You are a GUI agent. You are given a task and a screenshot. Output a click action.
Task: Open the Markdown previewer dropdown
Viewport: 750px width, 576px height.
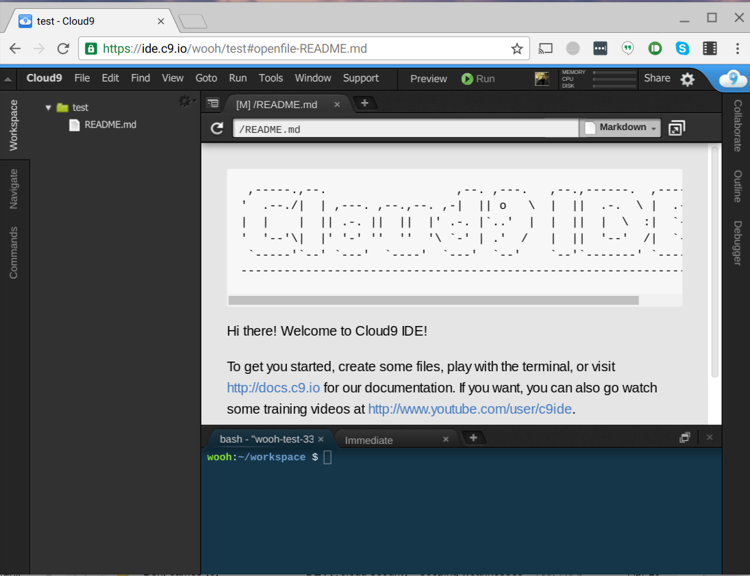coord(621,128)
